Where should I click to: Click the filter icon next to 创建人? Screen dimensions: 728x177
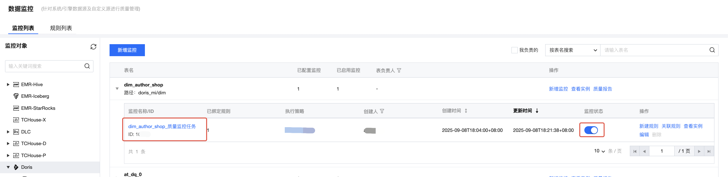(382, 111)
